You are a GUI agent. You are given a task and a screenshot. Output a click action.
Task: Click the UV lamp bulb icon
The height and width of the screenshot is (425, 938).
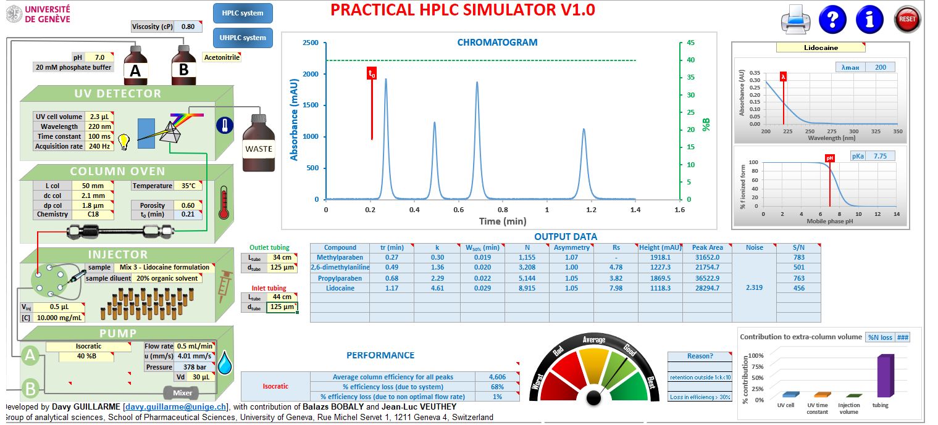click(124, 142)
